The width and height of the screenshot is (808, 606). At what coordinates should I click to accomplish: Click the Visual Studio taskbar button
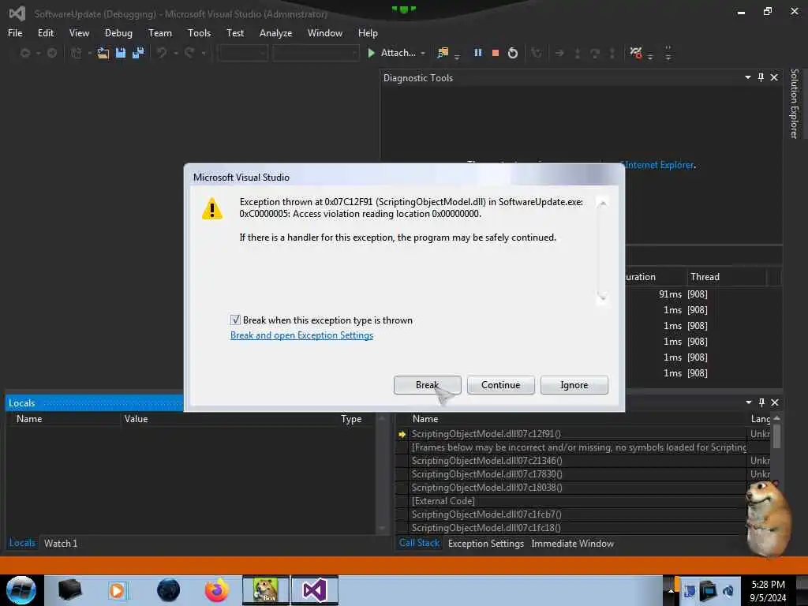pyautogui.click(x=315, y=590)
